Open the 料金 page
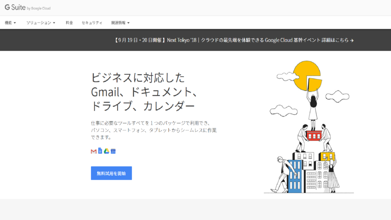Image resolution: width=391 pixels, height=220 pixels. click(69, 23)
